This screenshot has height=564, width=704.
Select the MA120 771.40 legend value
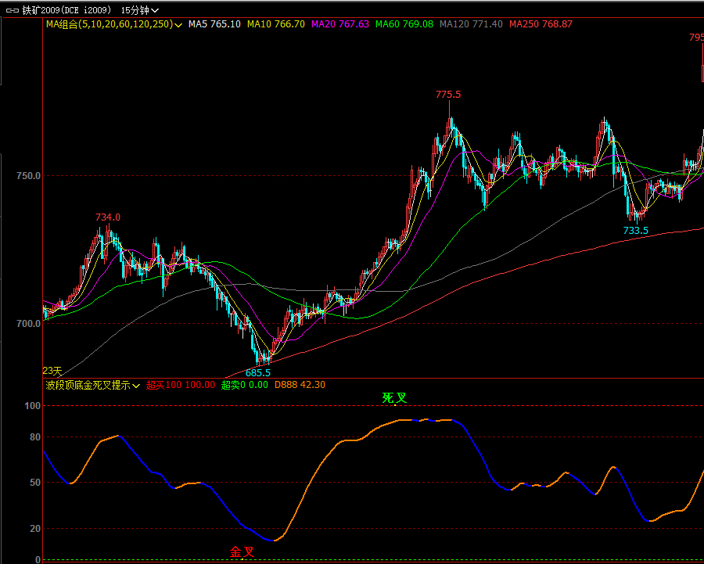click(471, 24)
